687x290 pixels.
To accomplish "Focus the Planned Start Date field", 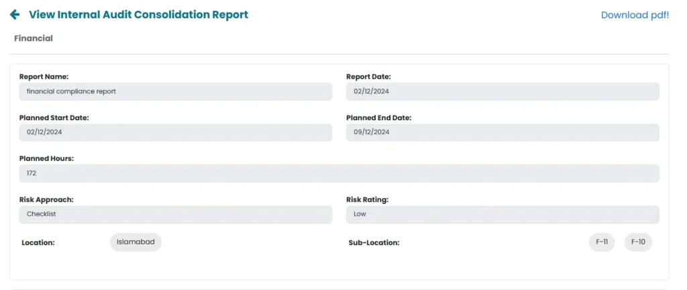I will tap(176, 132).
